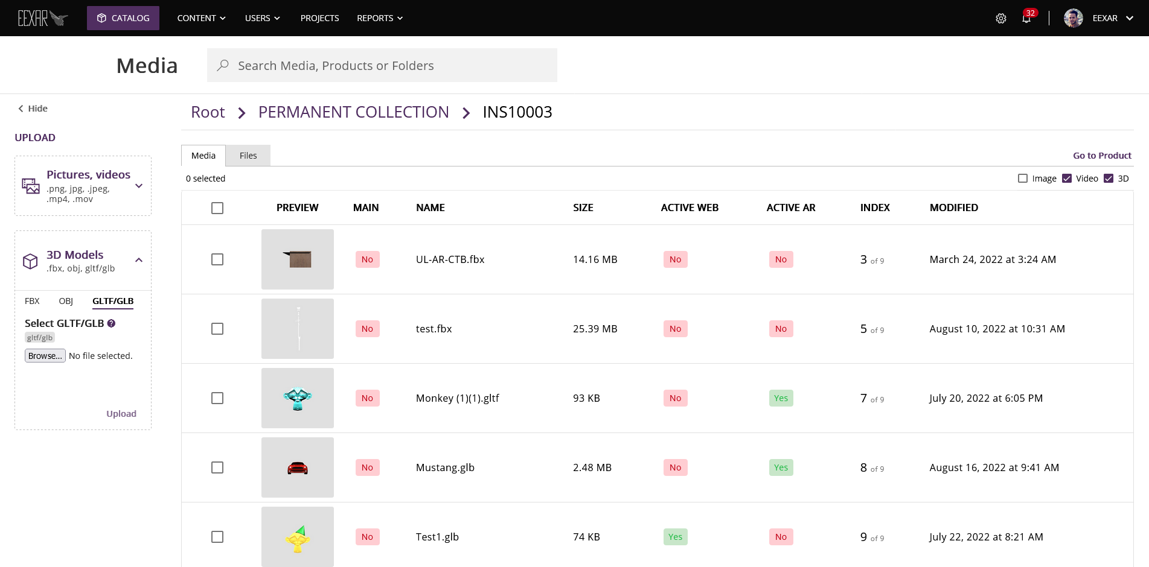Click the Pictures, videos upload icon

(31, 186)
